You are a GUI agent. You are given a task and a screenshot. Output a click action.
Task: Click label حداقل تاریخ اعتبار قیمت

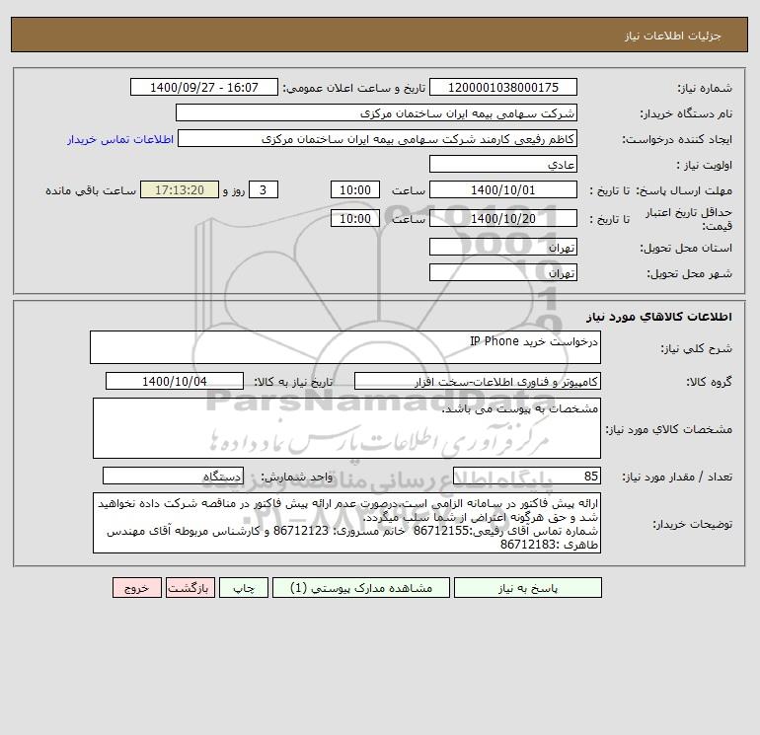688,219
